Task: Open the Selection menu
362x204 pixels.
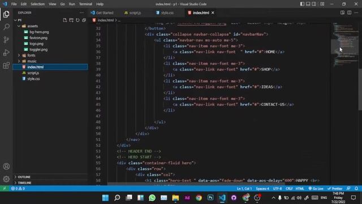Action: [x=38, y=4]
